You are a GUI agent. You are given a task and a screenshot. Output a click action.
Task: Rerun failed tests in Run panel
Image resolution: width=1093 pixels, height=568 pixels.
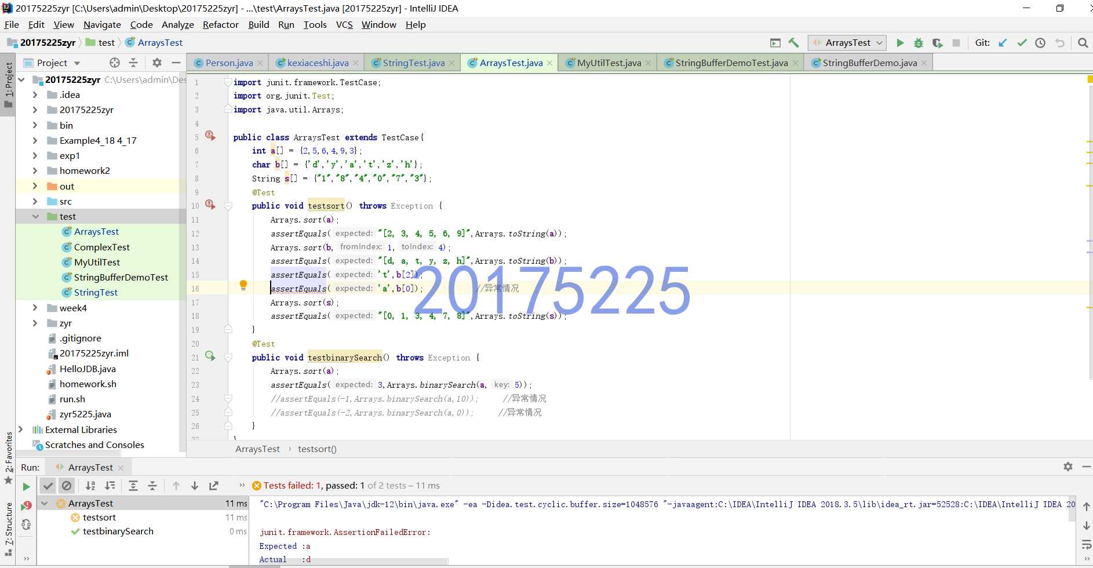26,505
